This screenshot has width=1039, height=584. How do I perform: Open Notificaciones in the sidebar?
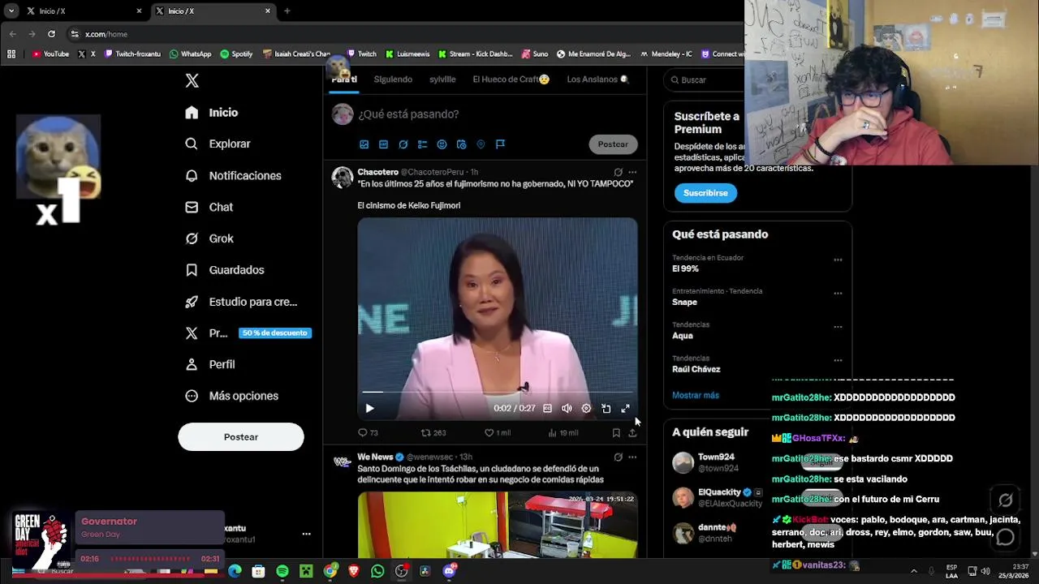[x=233, y=175]
